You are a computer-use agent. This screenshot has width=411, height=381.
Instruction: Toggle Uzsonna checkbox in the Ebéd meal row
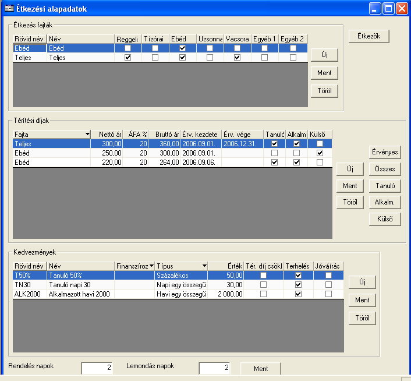pos(210,48)
